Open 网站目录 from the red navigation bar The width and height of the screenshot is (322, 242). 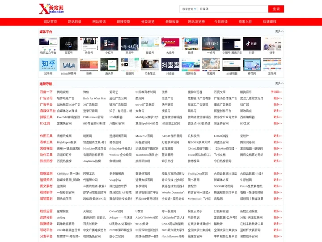coord(75,22)
